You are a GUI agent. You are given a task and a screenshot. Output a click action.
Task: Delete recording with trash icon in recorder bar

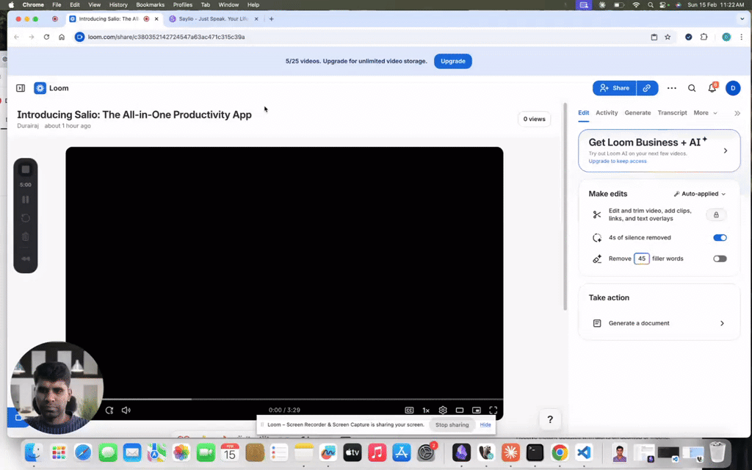[26, 236]
